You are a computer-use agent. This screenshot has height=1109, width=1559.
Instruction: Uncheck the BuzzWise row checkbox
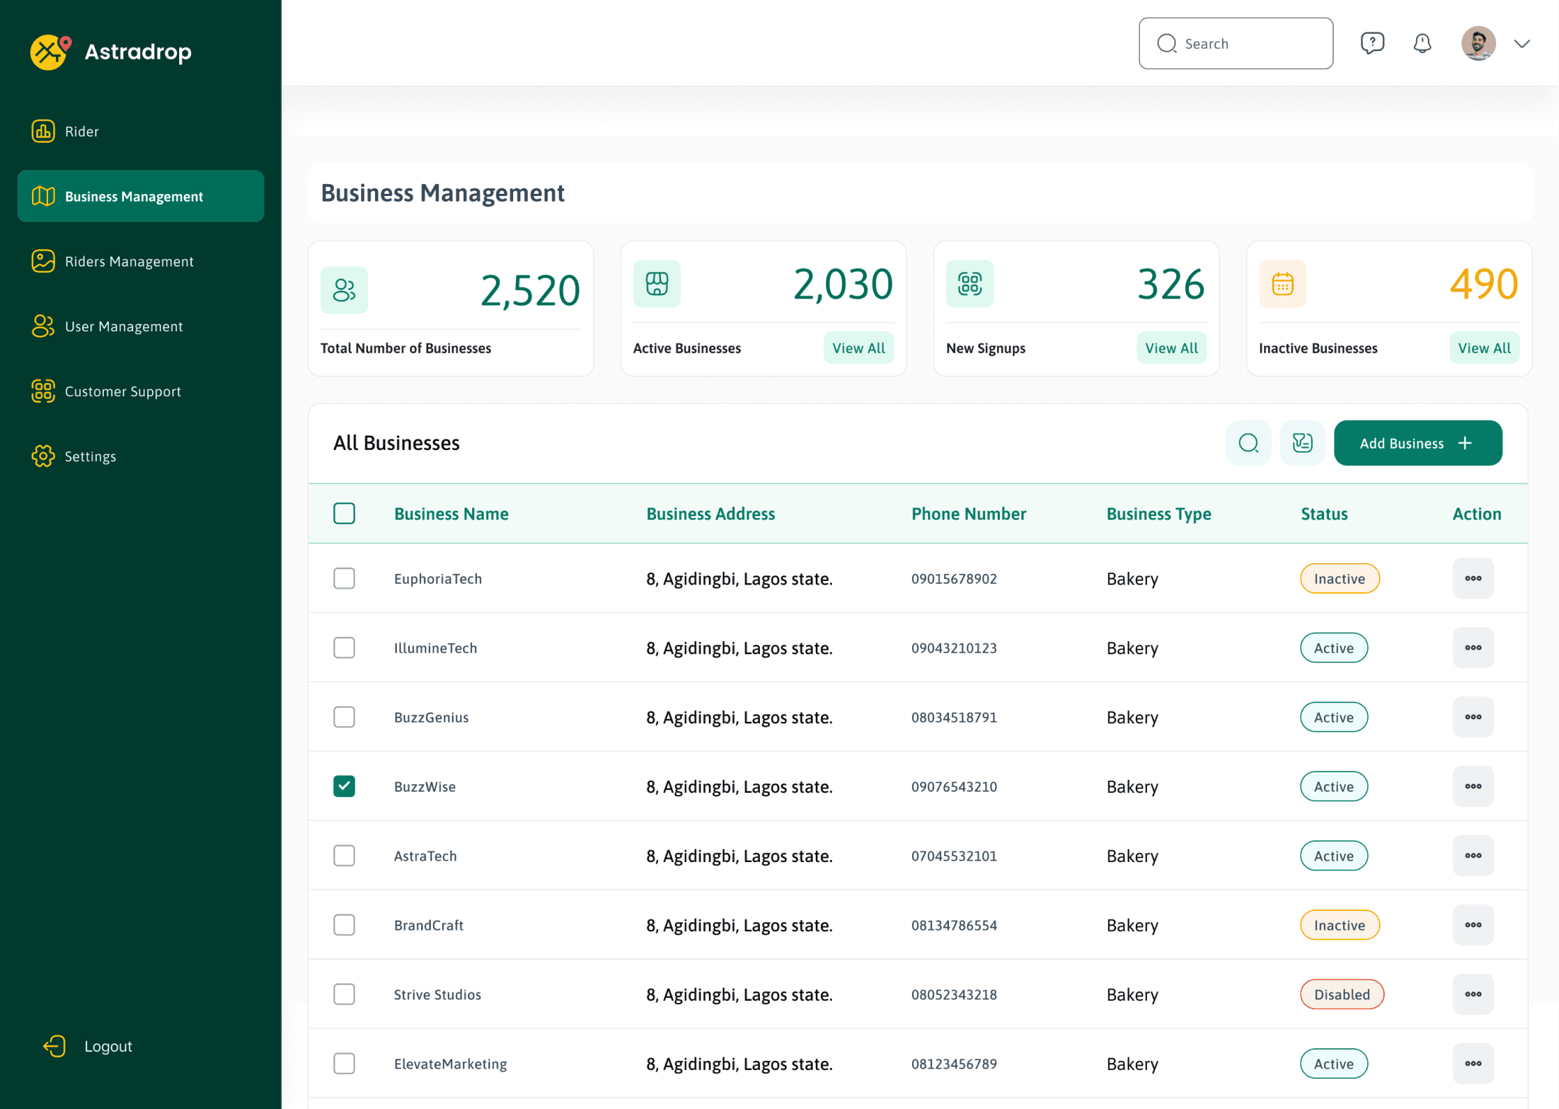(344, 786)
